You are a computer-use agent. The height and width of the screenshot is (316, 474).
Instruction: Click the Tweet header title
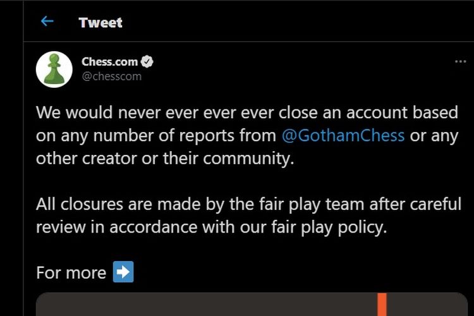tap(100, 22)
